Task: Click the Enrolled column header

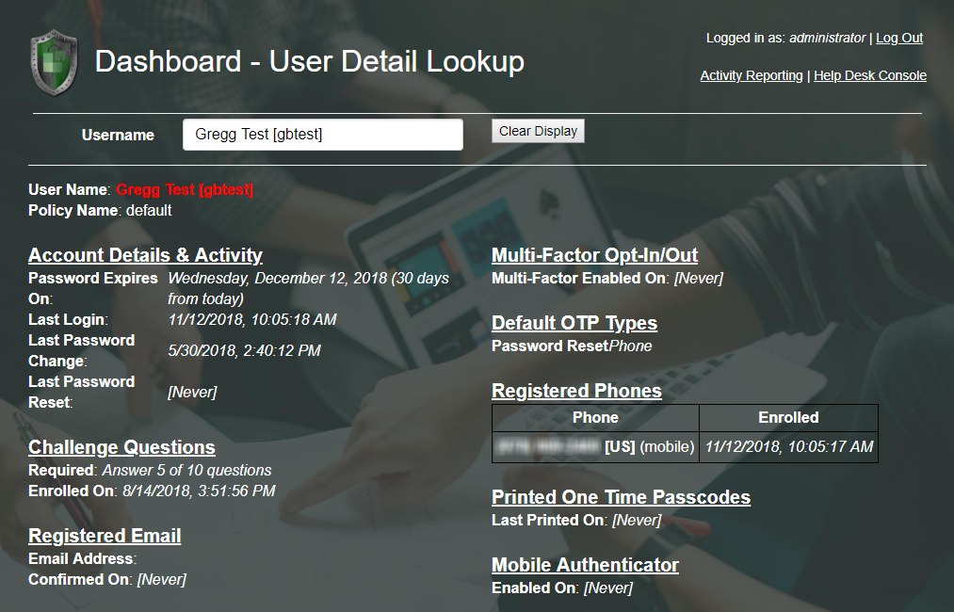Action: [788, 417]
